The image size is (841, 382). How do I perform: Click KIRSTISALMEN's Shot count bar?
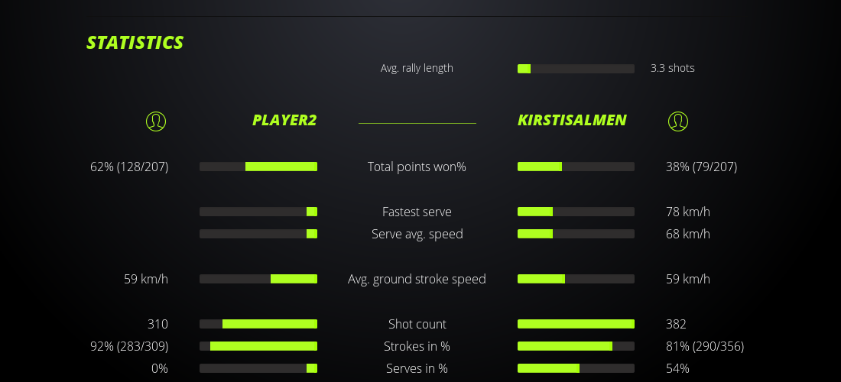point(576,324)
